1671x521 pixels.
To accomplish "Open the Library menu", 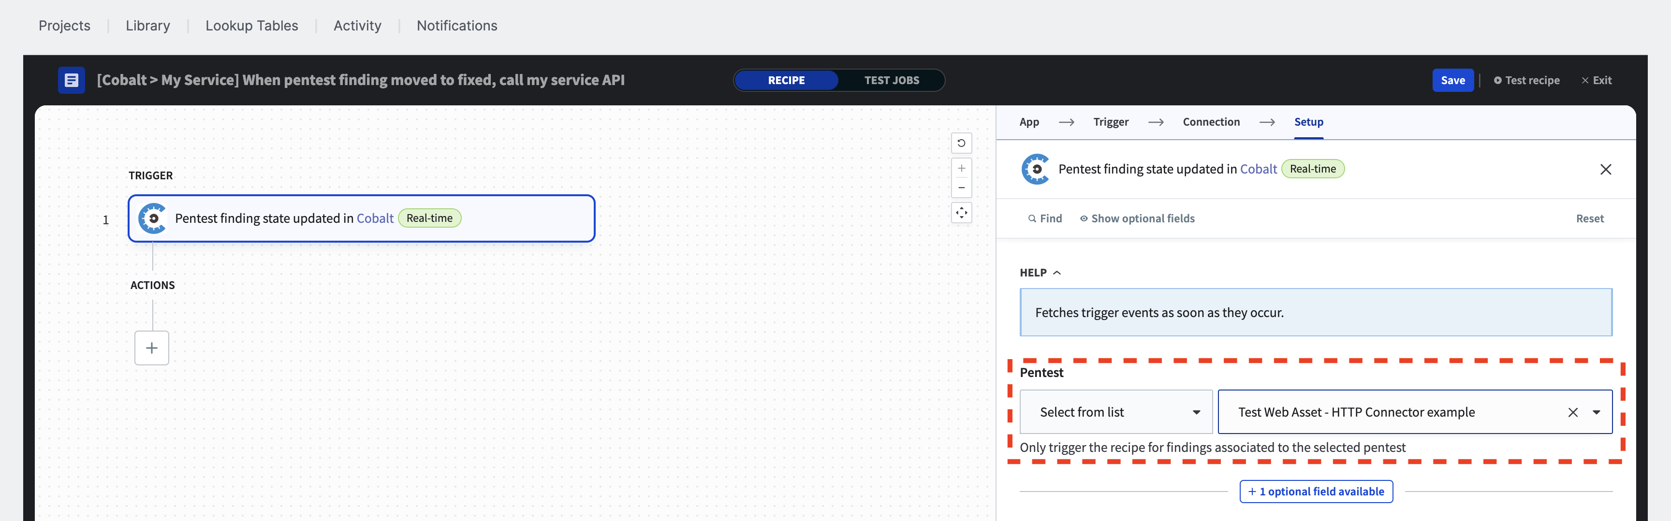I will [148, 25].
